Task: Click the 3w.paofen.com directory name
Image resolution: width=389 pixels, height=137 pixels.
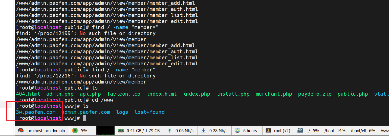Action: coord(36,112)
